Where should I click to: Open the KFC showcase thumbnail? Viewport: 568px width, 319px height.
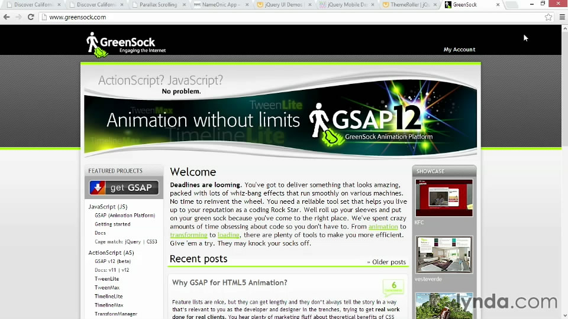coord(444,198)
